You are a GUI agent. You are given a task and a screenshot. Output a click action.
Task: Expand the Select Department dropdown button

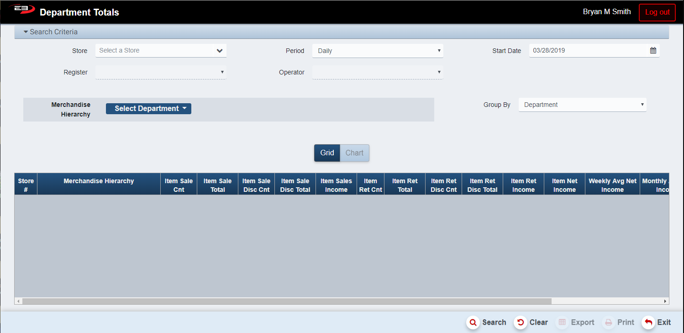[x=148, y=109]
